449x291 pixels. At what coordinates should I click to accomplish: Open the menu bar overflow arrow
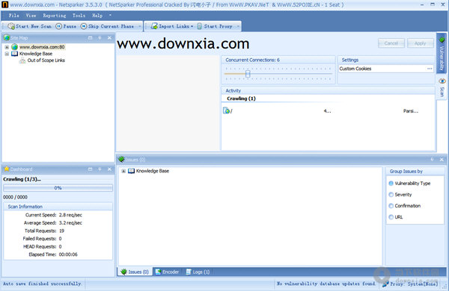pos(110,16)
